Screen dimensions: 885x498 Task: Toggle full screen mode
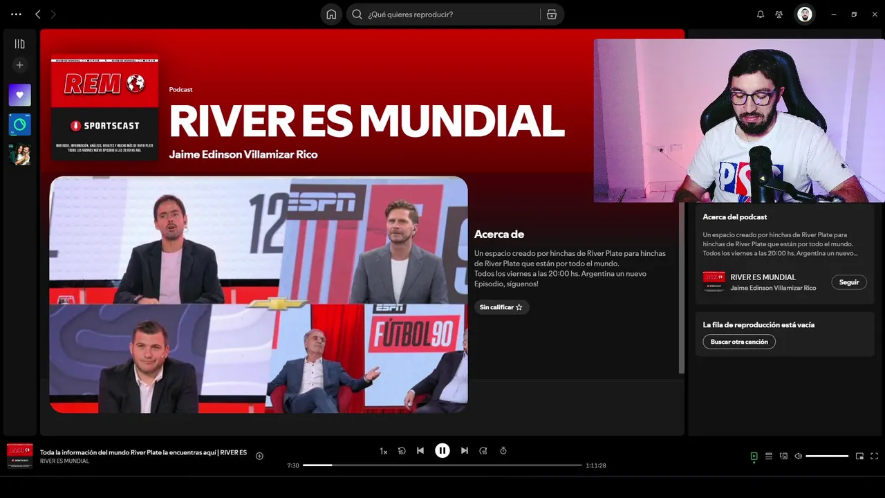[875, 456]
